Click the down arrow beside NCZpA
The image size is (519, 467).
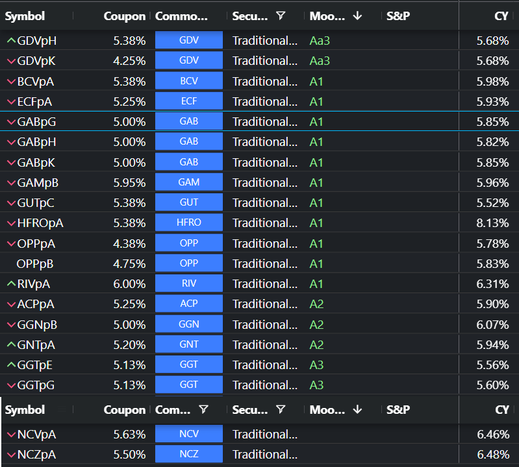pos(11,455)
